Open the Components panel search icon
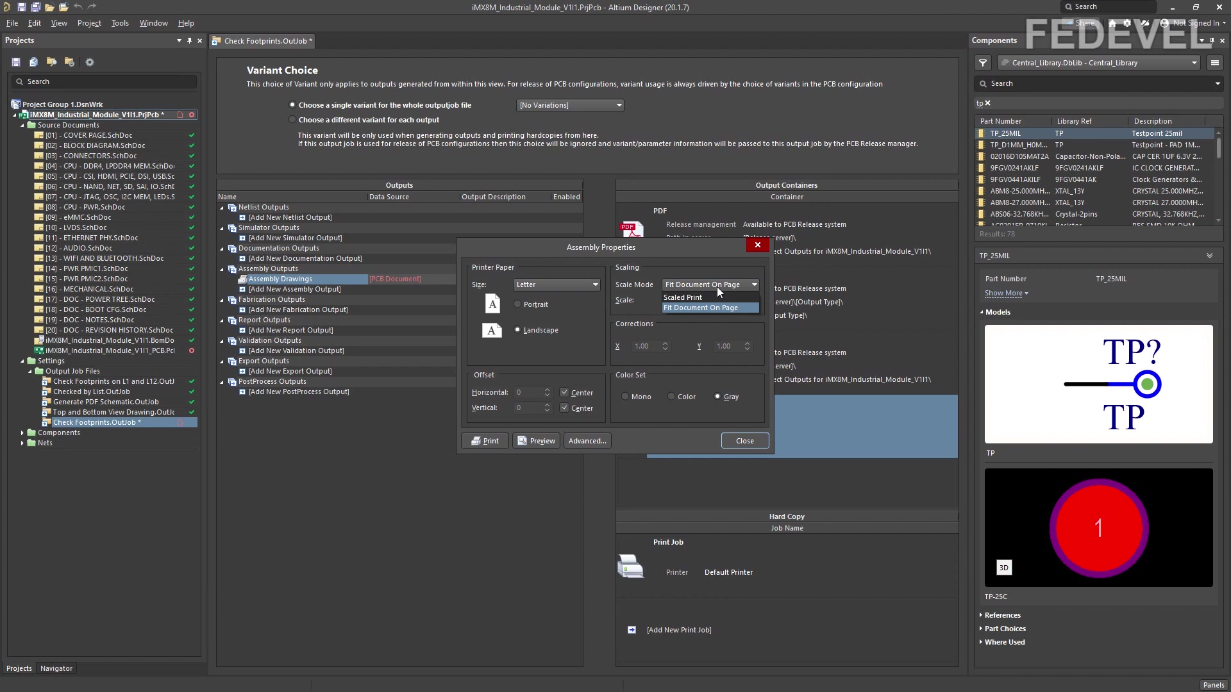The height and width of the screenshot is (692, 1231). [984, 83]
